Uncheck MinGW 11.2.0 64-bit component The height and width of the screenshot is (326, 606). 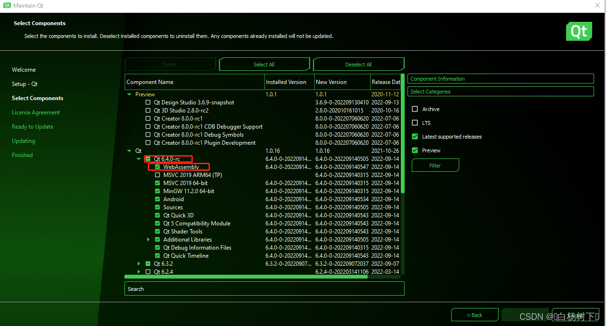coord(158,191)
